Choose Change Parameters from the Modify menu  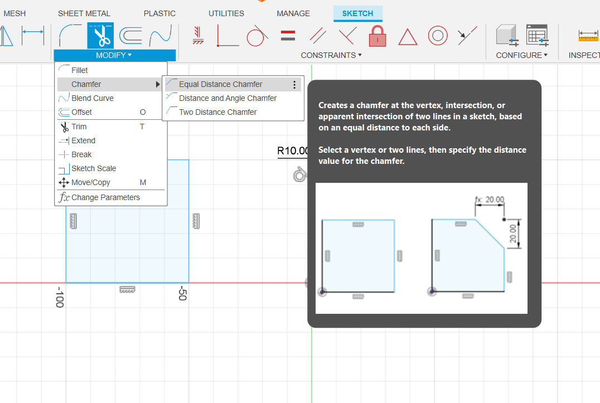point(111,197)
